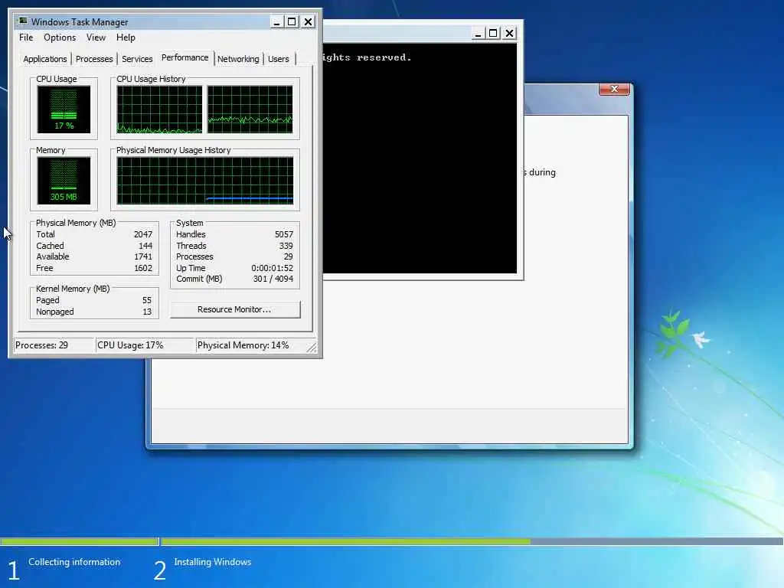Close the command prompt window

coord(509,34)
